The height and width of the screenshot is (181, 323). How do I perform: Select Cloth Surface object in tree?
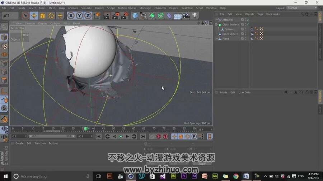click(230, 24)
